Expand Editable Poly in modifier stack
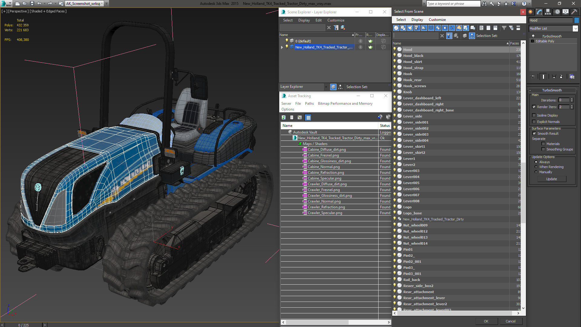This screenshot has height=327, width=581. pos(532,41)
